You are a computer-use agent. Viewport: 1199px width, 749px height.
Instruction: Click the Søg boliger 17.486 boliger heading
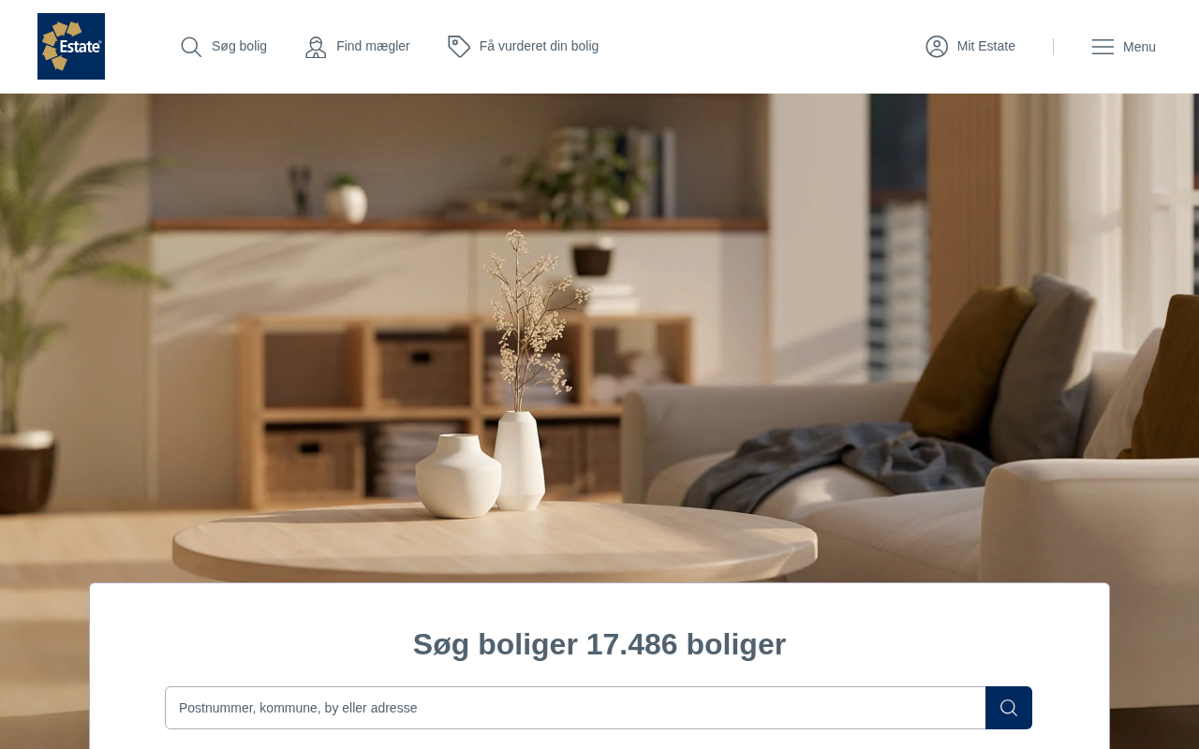pyautogui.click(x=599, y=644)
